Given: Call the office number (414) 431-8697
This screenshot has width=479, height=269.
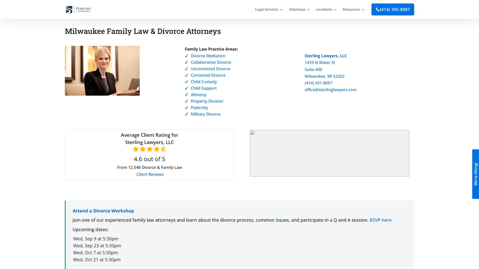Looking at the screenshot, I should click(318, 83).
